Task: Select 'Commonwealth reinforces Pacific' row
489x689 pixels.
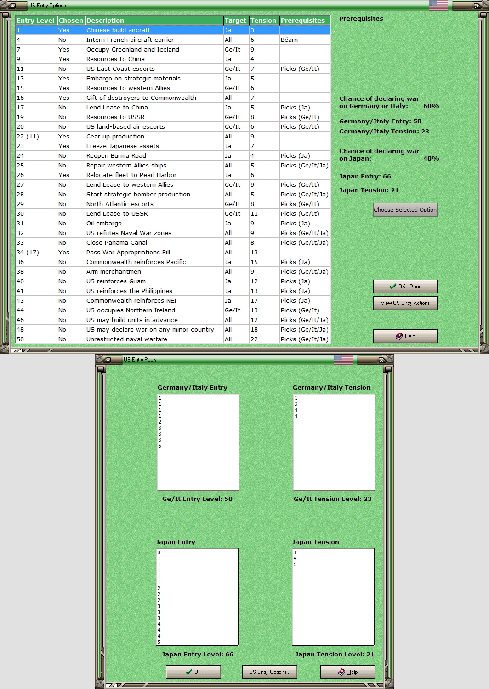Action: 173,262
